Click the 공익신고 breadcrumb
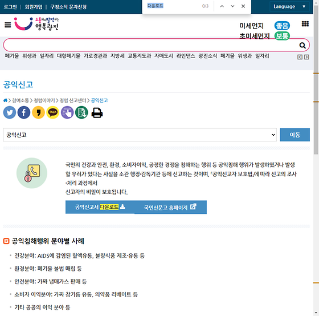The width and height of the screenshot is (319, 316). click(x=99, y=100)
